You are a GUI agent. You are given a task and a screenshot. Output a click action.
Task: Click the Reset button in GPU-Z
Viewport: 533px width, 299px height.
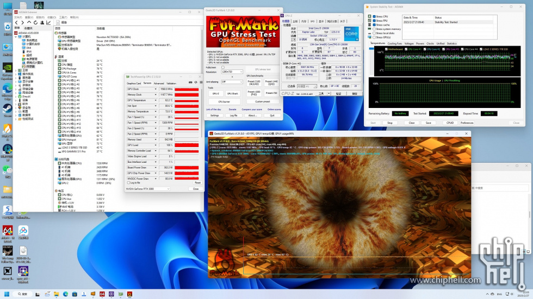pyautogui.click(x=197, y=182)
